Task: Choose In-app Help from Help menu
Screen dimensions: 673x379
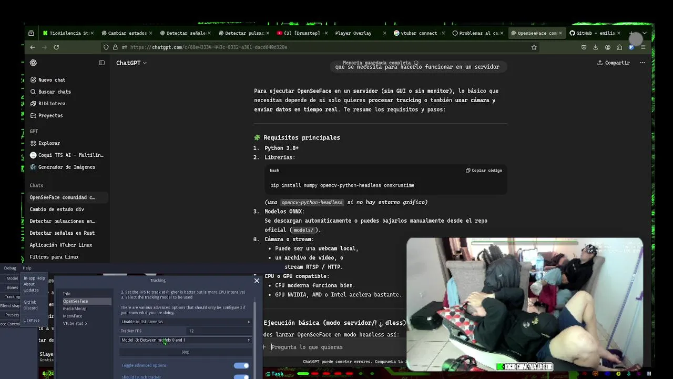Action: click(x=34, y=278)
